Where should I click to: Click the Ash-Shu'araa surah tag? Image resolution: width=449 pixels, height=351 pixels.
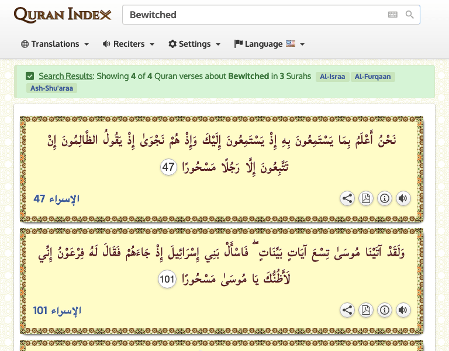coord(51,88)
